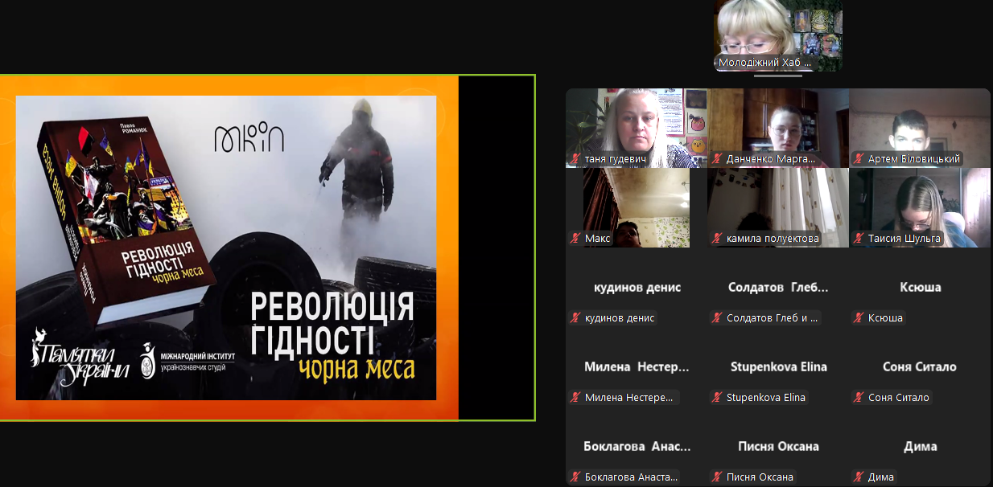
Task: Click Таисия Шульга name label
Action: [x=904, y=239]
